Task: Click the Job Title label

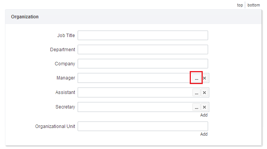Action: tap(66, 36)
